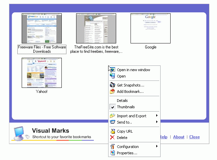The width and height of the screenshot is (217, 160).
Task: Click the Shortcut to your favorite bookmarks tagline
Action: tap(62, 137)
